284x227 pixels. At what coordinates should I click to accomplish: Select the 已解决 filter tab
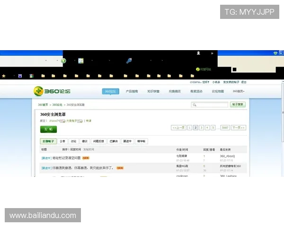click(x=114, y=141)
